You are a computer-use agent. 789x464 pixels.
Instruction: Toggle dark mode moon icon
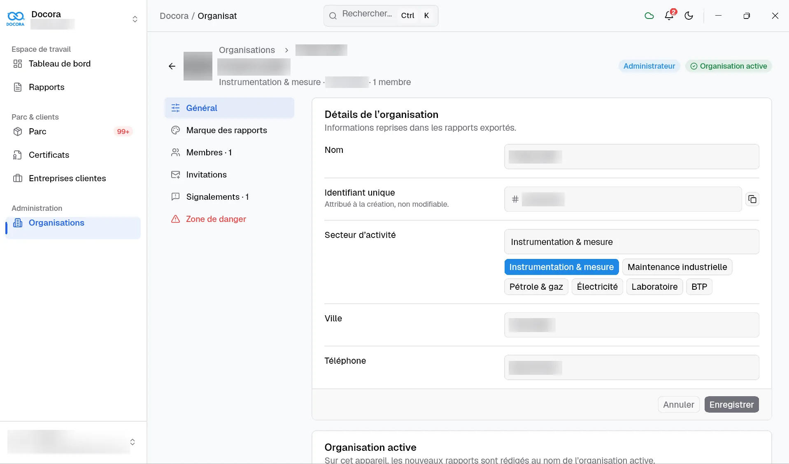(x=689, y=16)
